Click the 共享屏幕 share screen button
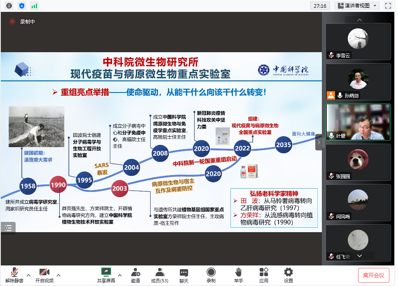 (x=106, y=275)
